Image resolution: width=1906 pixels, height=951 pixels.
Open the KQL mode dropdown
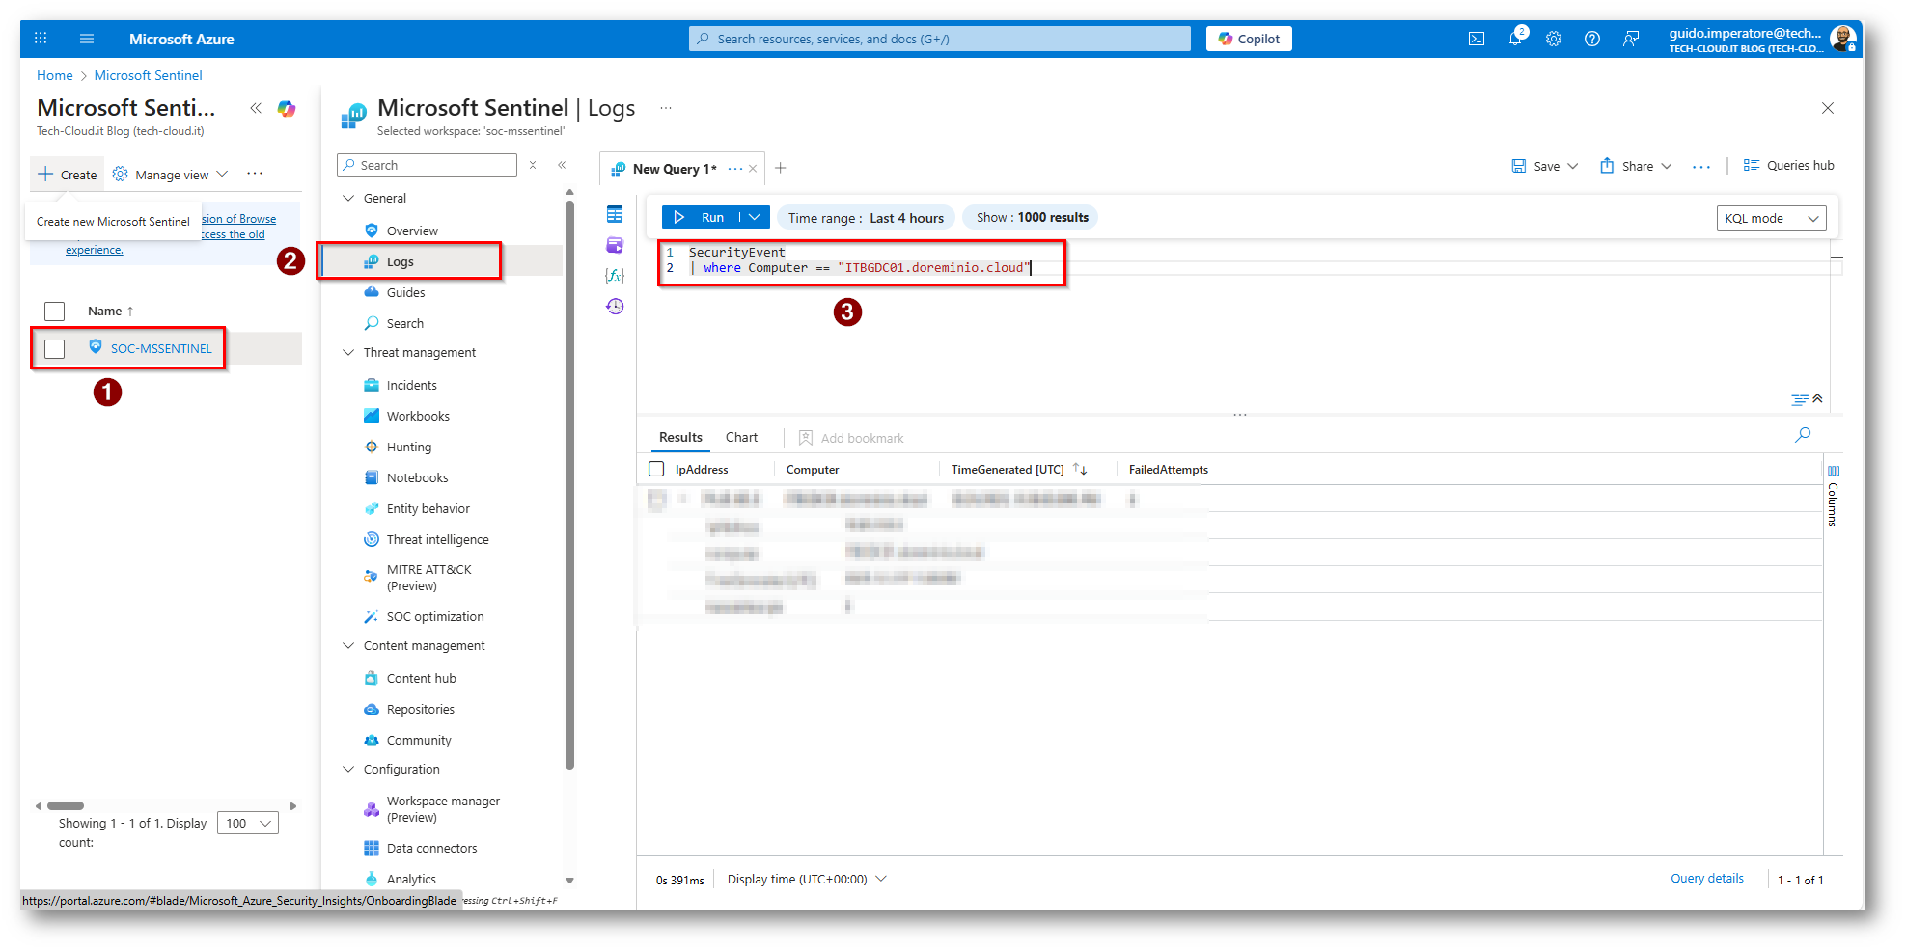(x=1771, y=218)
